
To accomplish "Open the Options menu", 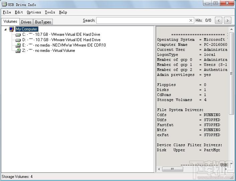I will pyautogui.click(x=34, y=12).
